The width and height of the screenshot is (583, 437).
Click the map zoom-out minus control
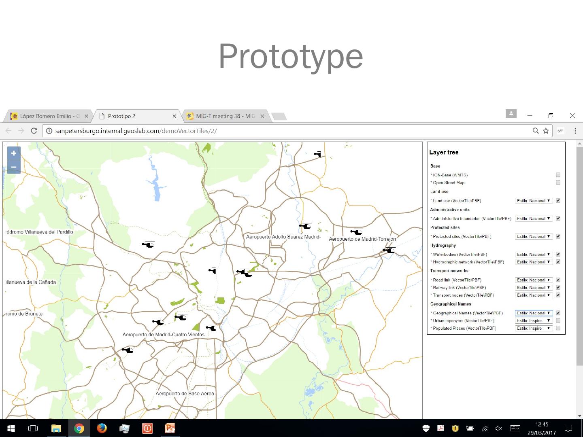(13, 167)
